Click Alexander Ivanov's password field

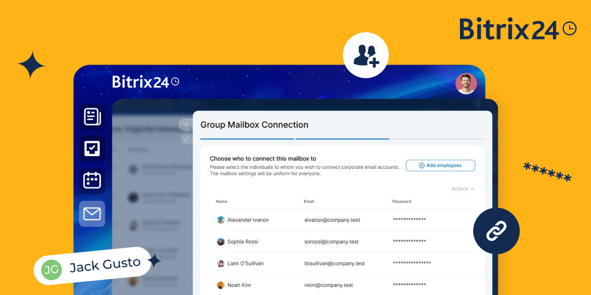point(409,220)
